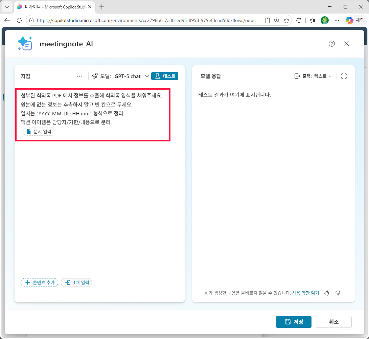Click the instruction text area
Viewport: 369px width, 339px height.
[x=93, y=115]
